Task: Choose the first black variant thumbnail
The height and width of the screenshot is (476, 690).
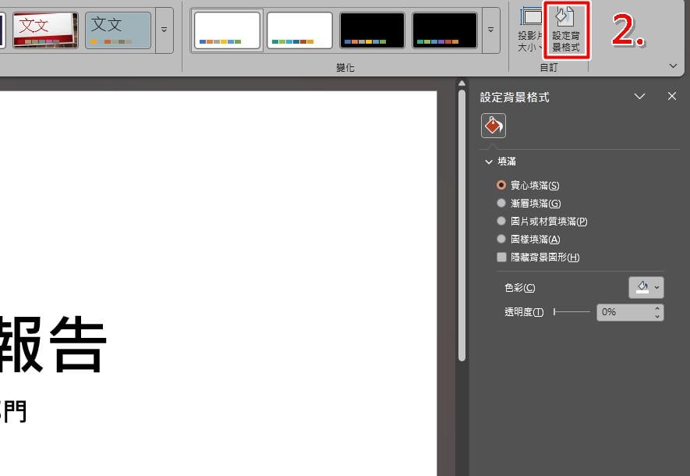Action: coord(372,30)
